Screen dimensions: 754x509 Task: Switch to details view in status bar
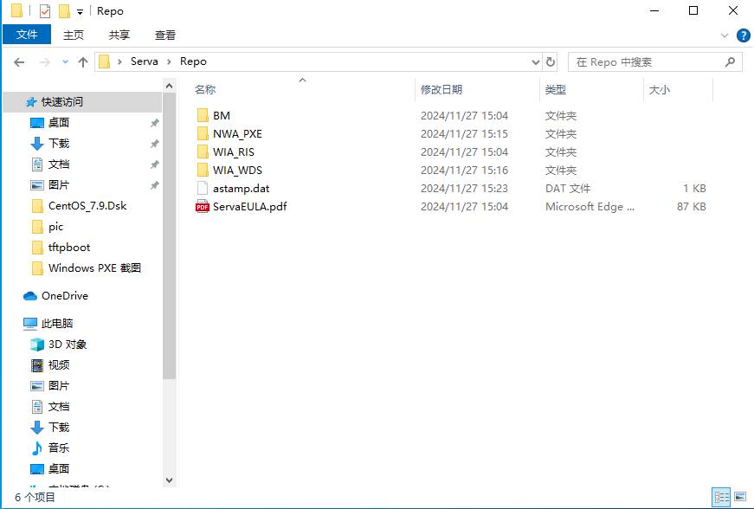[721, 498]
